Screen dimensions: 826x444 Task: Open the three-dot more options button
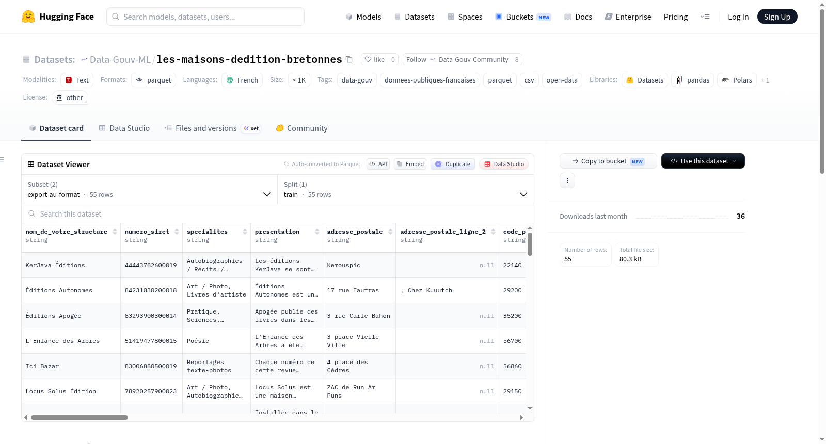pos(567,180)
